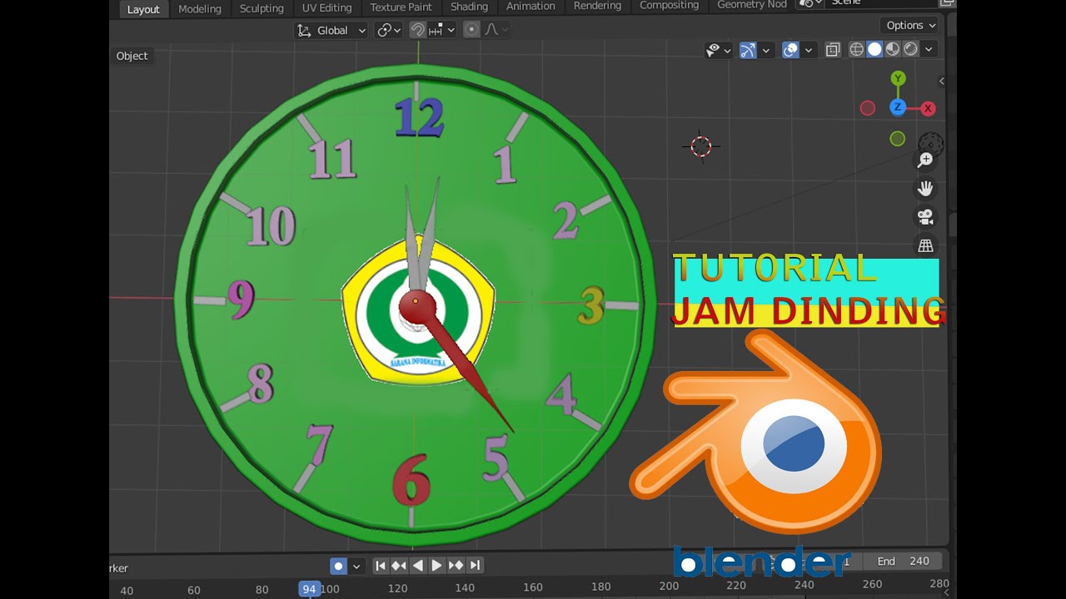Screen dimensions: 1066x599
Task: Switch to the Modeling workspace tab
Action: point(200,8)
